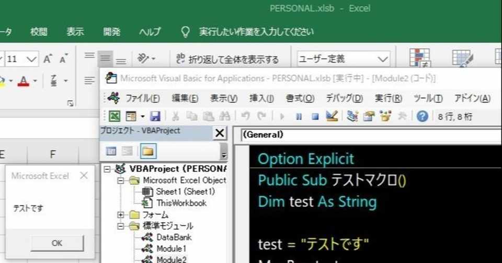Toggle Folders view in Project pane
Viewport: 502px width, 263px height.
(x=148, y=151)
